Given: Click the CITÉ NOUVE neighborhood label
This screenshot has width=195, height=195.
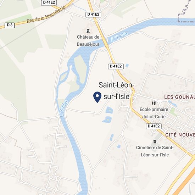Looking at the screenshot, I should pos(180,135).
